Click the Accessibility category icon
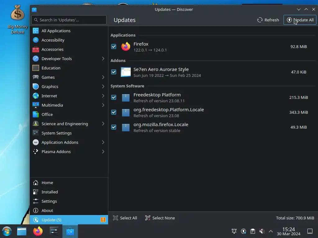This screenshot has height=238, width=318. [36, 40]
